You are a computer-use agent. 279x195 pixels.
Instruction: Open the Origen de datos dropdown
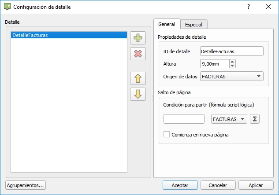coord(231,77)
